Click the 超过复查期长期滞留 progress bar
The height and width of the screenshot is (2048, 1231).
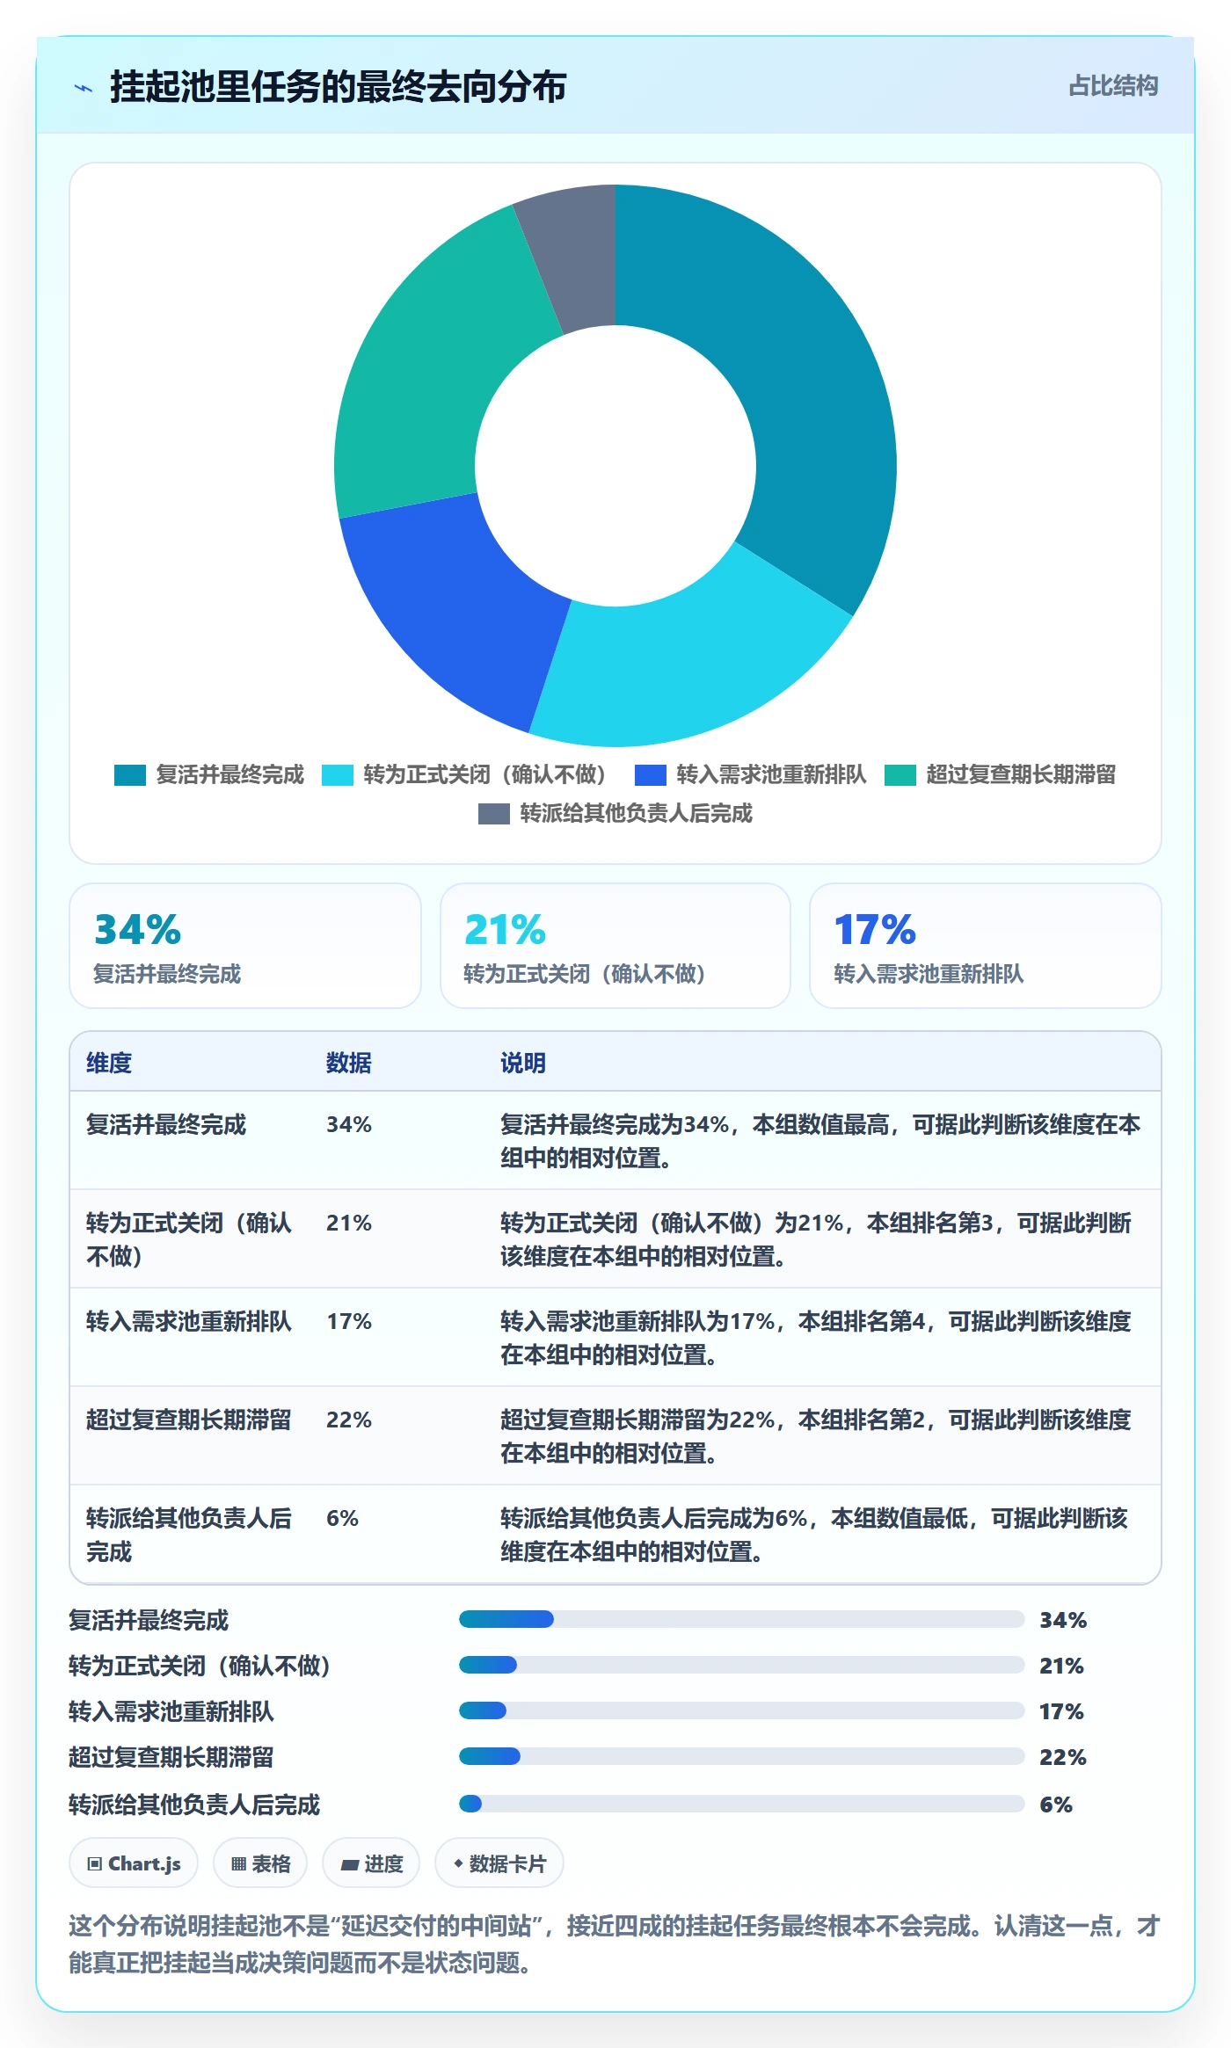[x=742, y=1756]
